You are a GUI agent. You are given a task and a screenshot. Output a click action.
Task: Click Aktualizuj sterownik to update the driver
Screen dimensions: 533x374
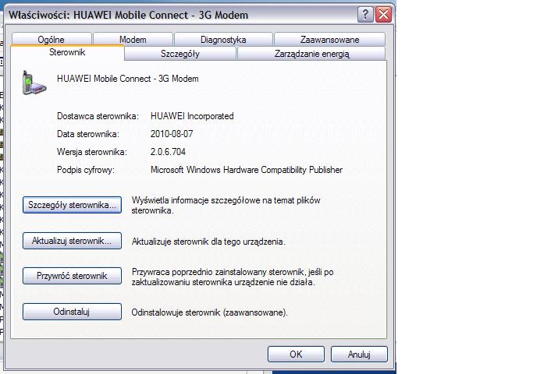click(x=72, y=241)
